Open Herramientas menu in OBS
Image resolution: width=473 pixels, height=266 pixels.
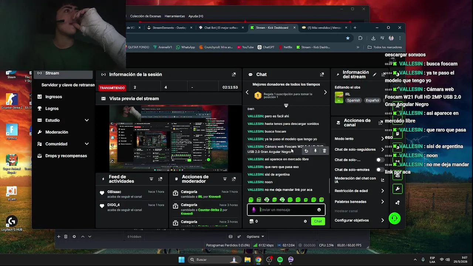[175, 16]
